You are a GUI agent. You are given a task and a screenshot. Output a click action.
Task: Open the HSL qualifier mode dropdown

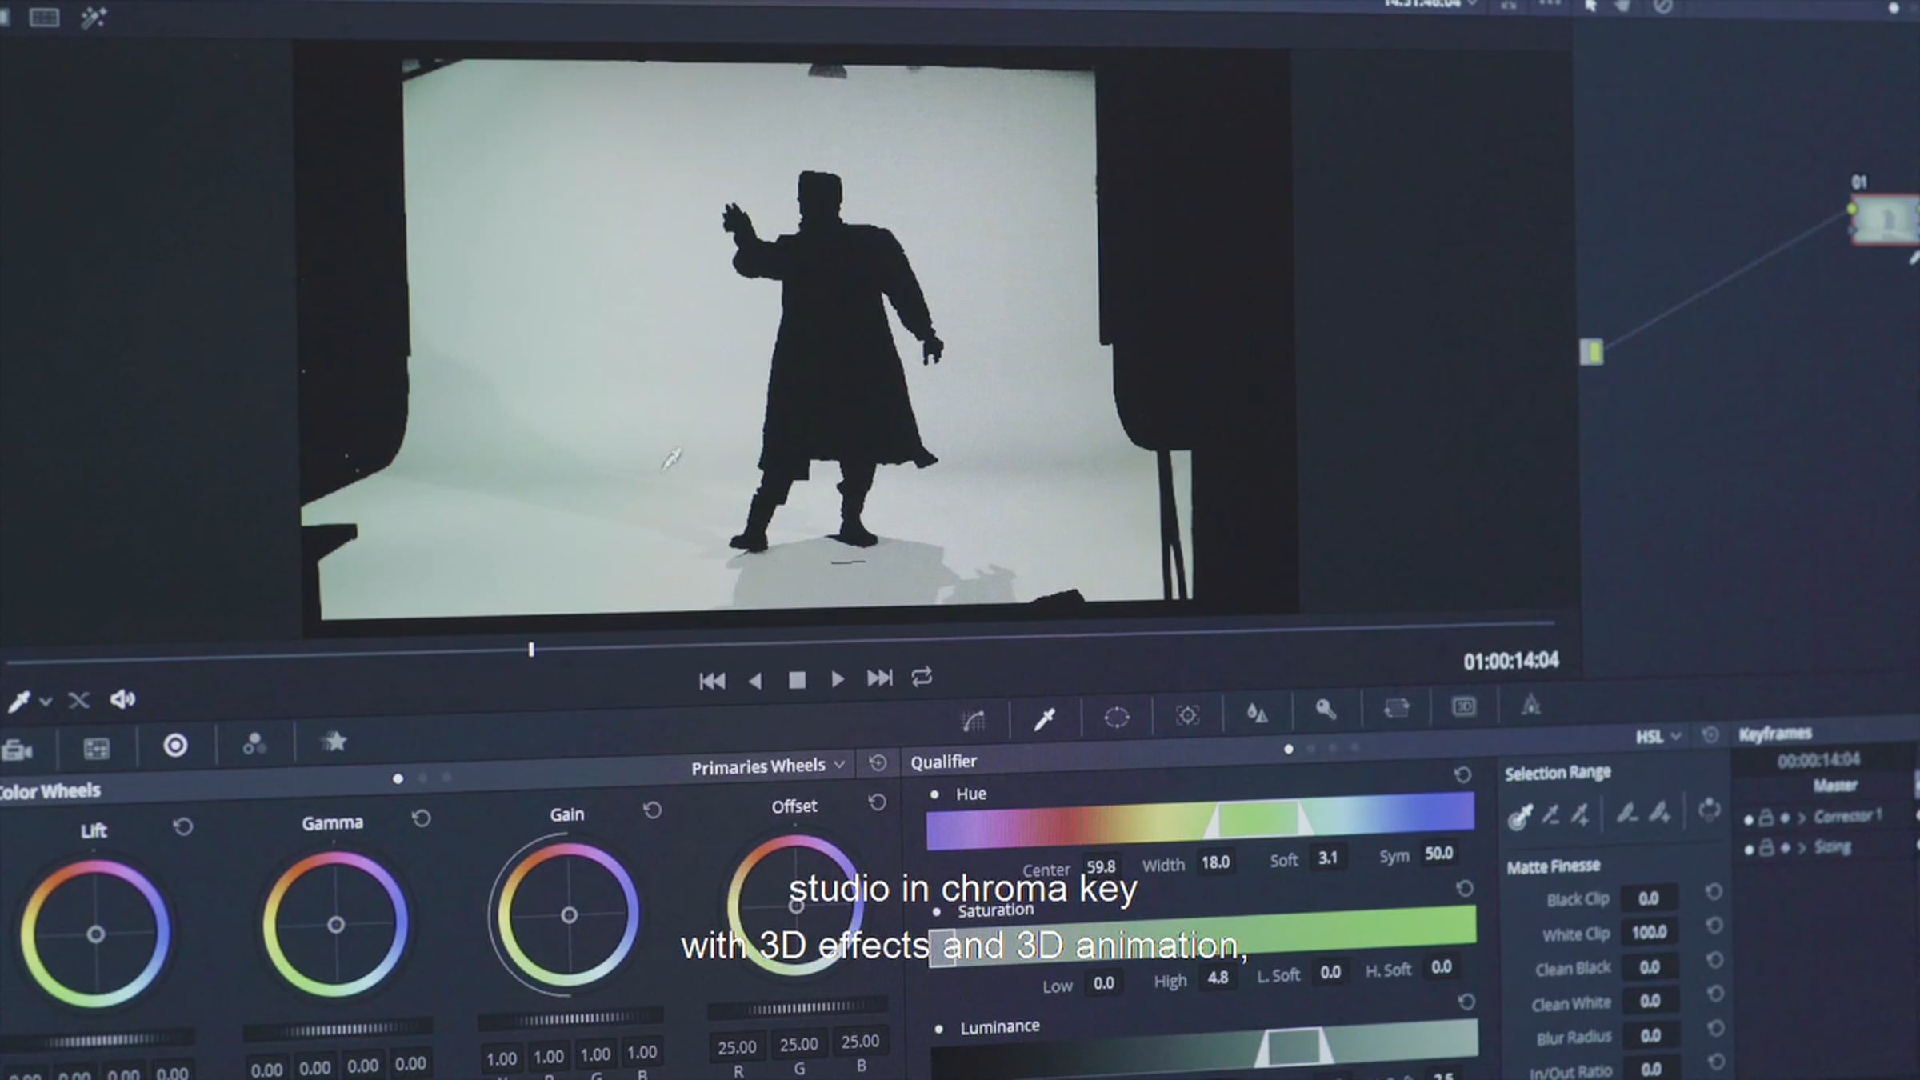(x=1657, y=737)
